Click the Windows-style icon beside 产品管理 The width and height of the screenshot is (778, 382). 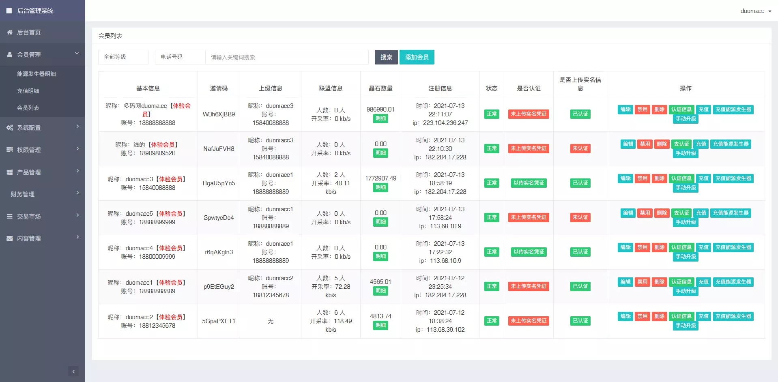(10, 172)
